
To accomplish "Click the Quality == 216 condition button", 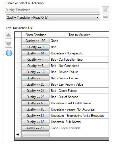I will pyautogui.click(x=36, y=128).
